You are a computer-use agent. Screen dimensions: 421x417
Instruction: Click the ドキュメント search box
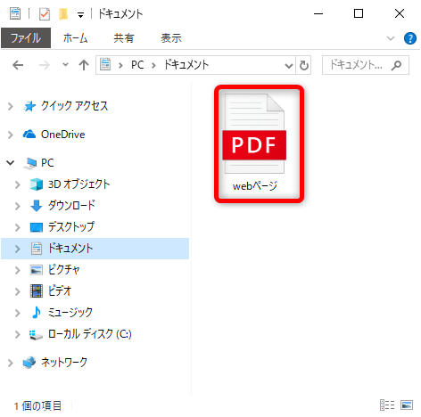click(366, 65)
